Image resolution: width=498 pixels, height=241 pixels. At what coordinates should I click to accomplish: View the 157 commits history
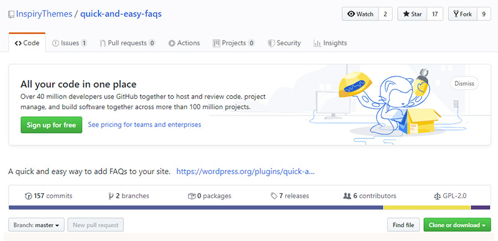(49, 196)
